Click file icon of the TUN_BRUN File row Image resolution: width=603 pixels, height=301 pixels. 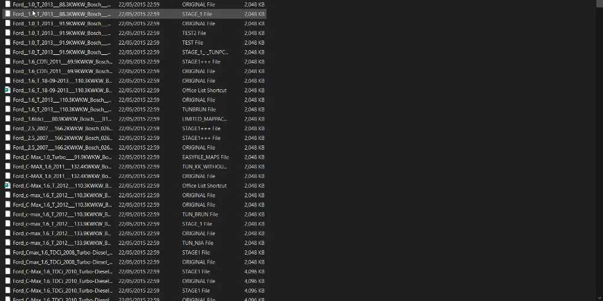(x=7, y=214)
